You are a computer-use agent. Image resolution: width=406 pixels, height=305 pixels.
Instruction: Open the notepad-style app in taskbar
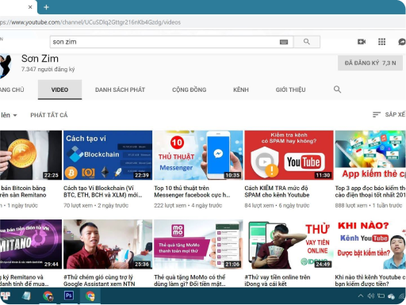pyautogui.click(x=26, y=295)
